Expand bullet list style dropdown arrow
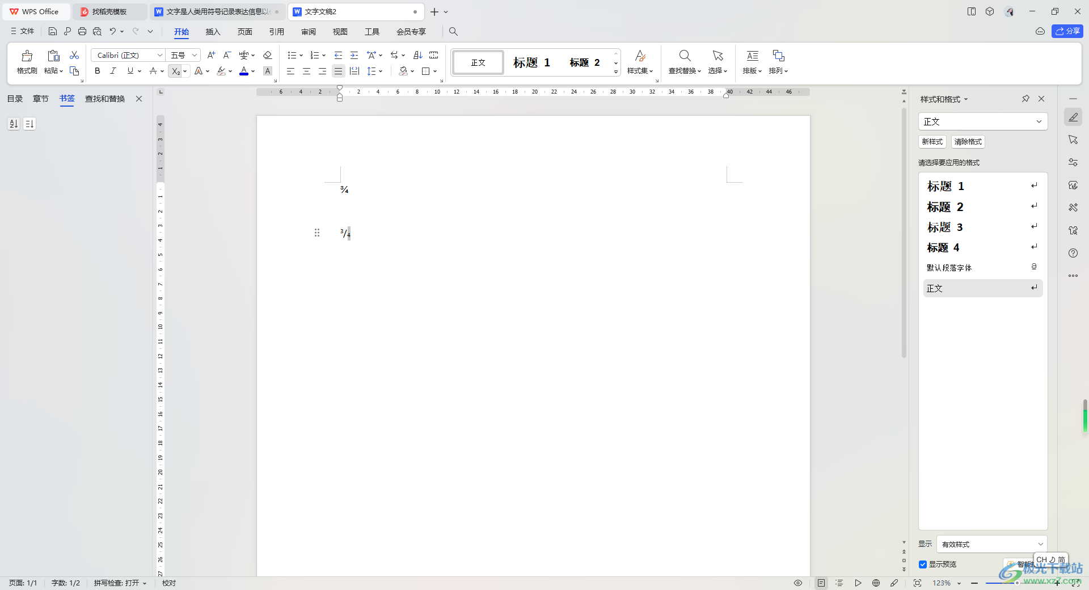Screen dimensions: 1089x590 [x=301, y=56]
